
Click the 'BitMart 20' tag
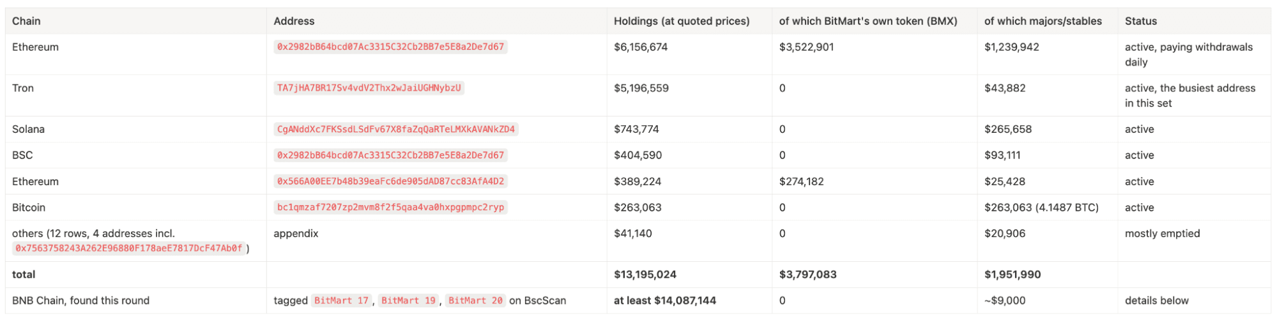[475, 301]
